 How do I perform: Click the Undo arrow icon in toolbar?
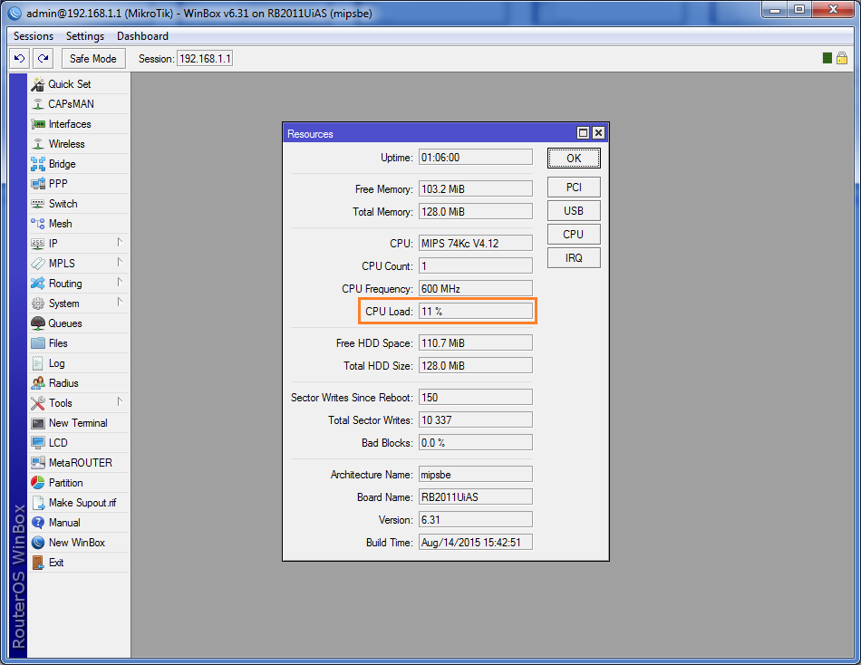[x=20, y=58]
